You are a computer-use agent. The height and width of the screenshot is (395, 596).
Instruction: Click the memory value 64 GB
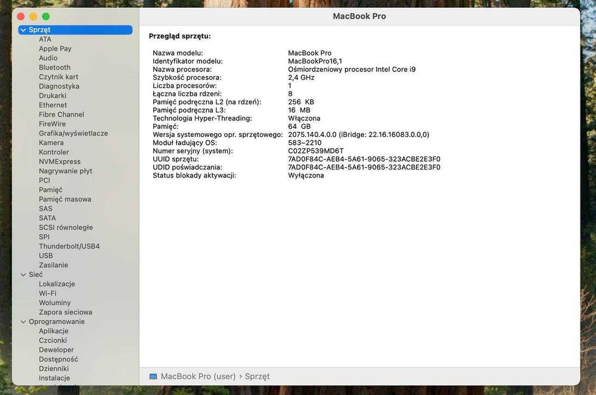coord(299,126)
